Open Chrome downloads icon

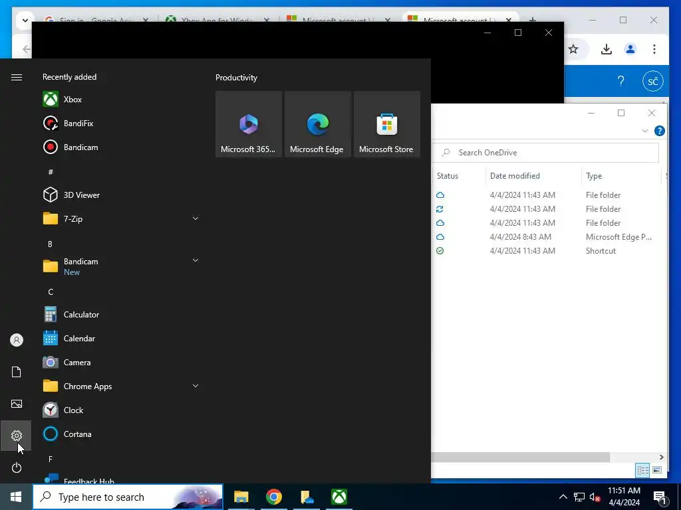607,49
